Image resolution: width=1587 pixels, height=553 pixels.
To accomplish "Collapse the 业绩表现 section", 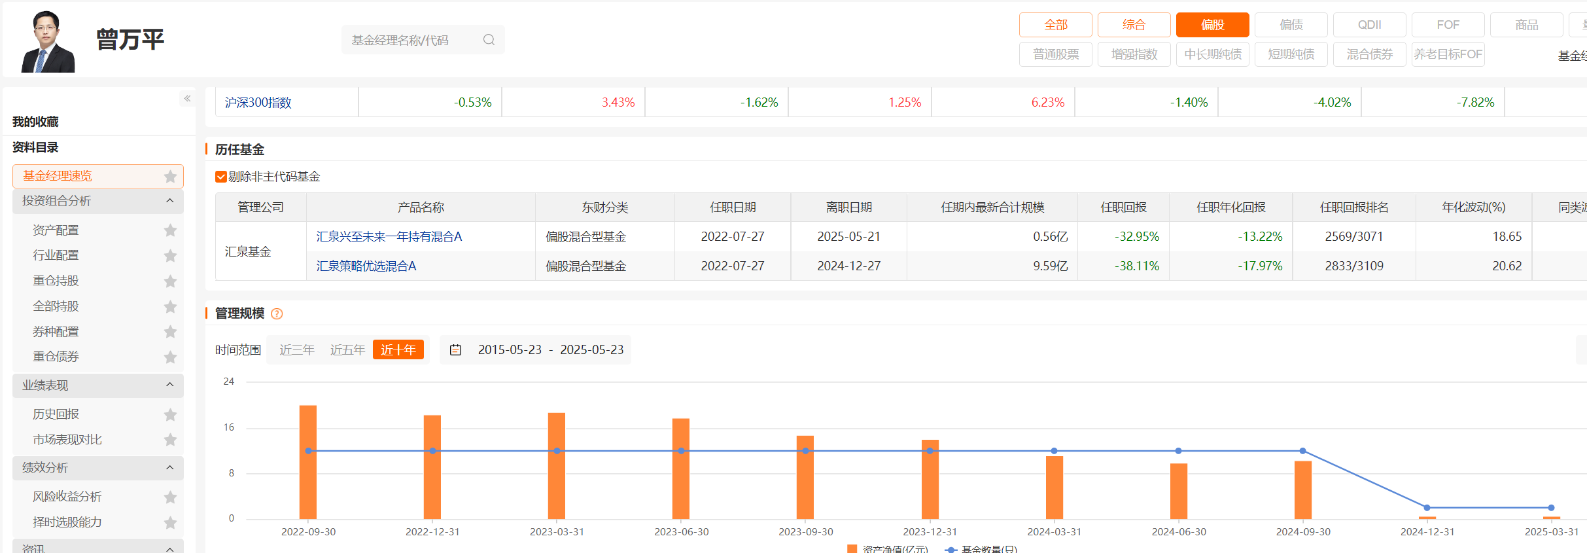I will point(170,385).
